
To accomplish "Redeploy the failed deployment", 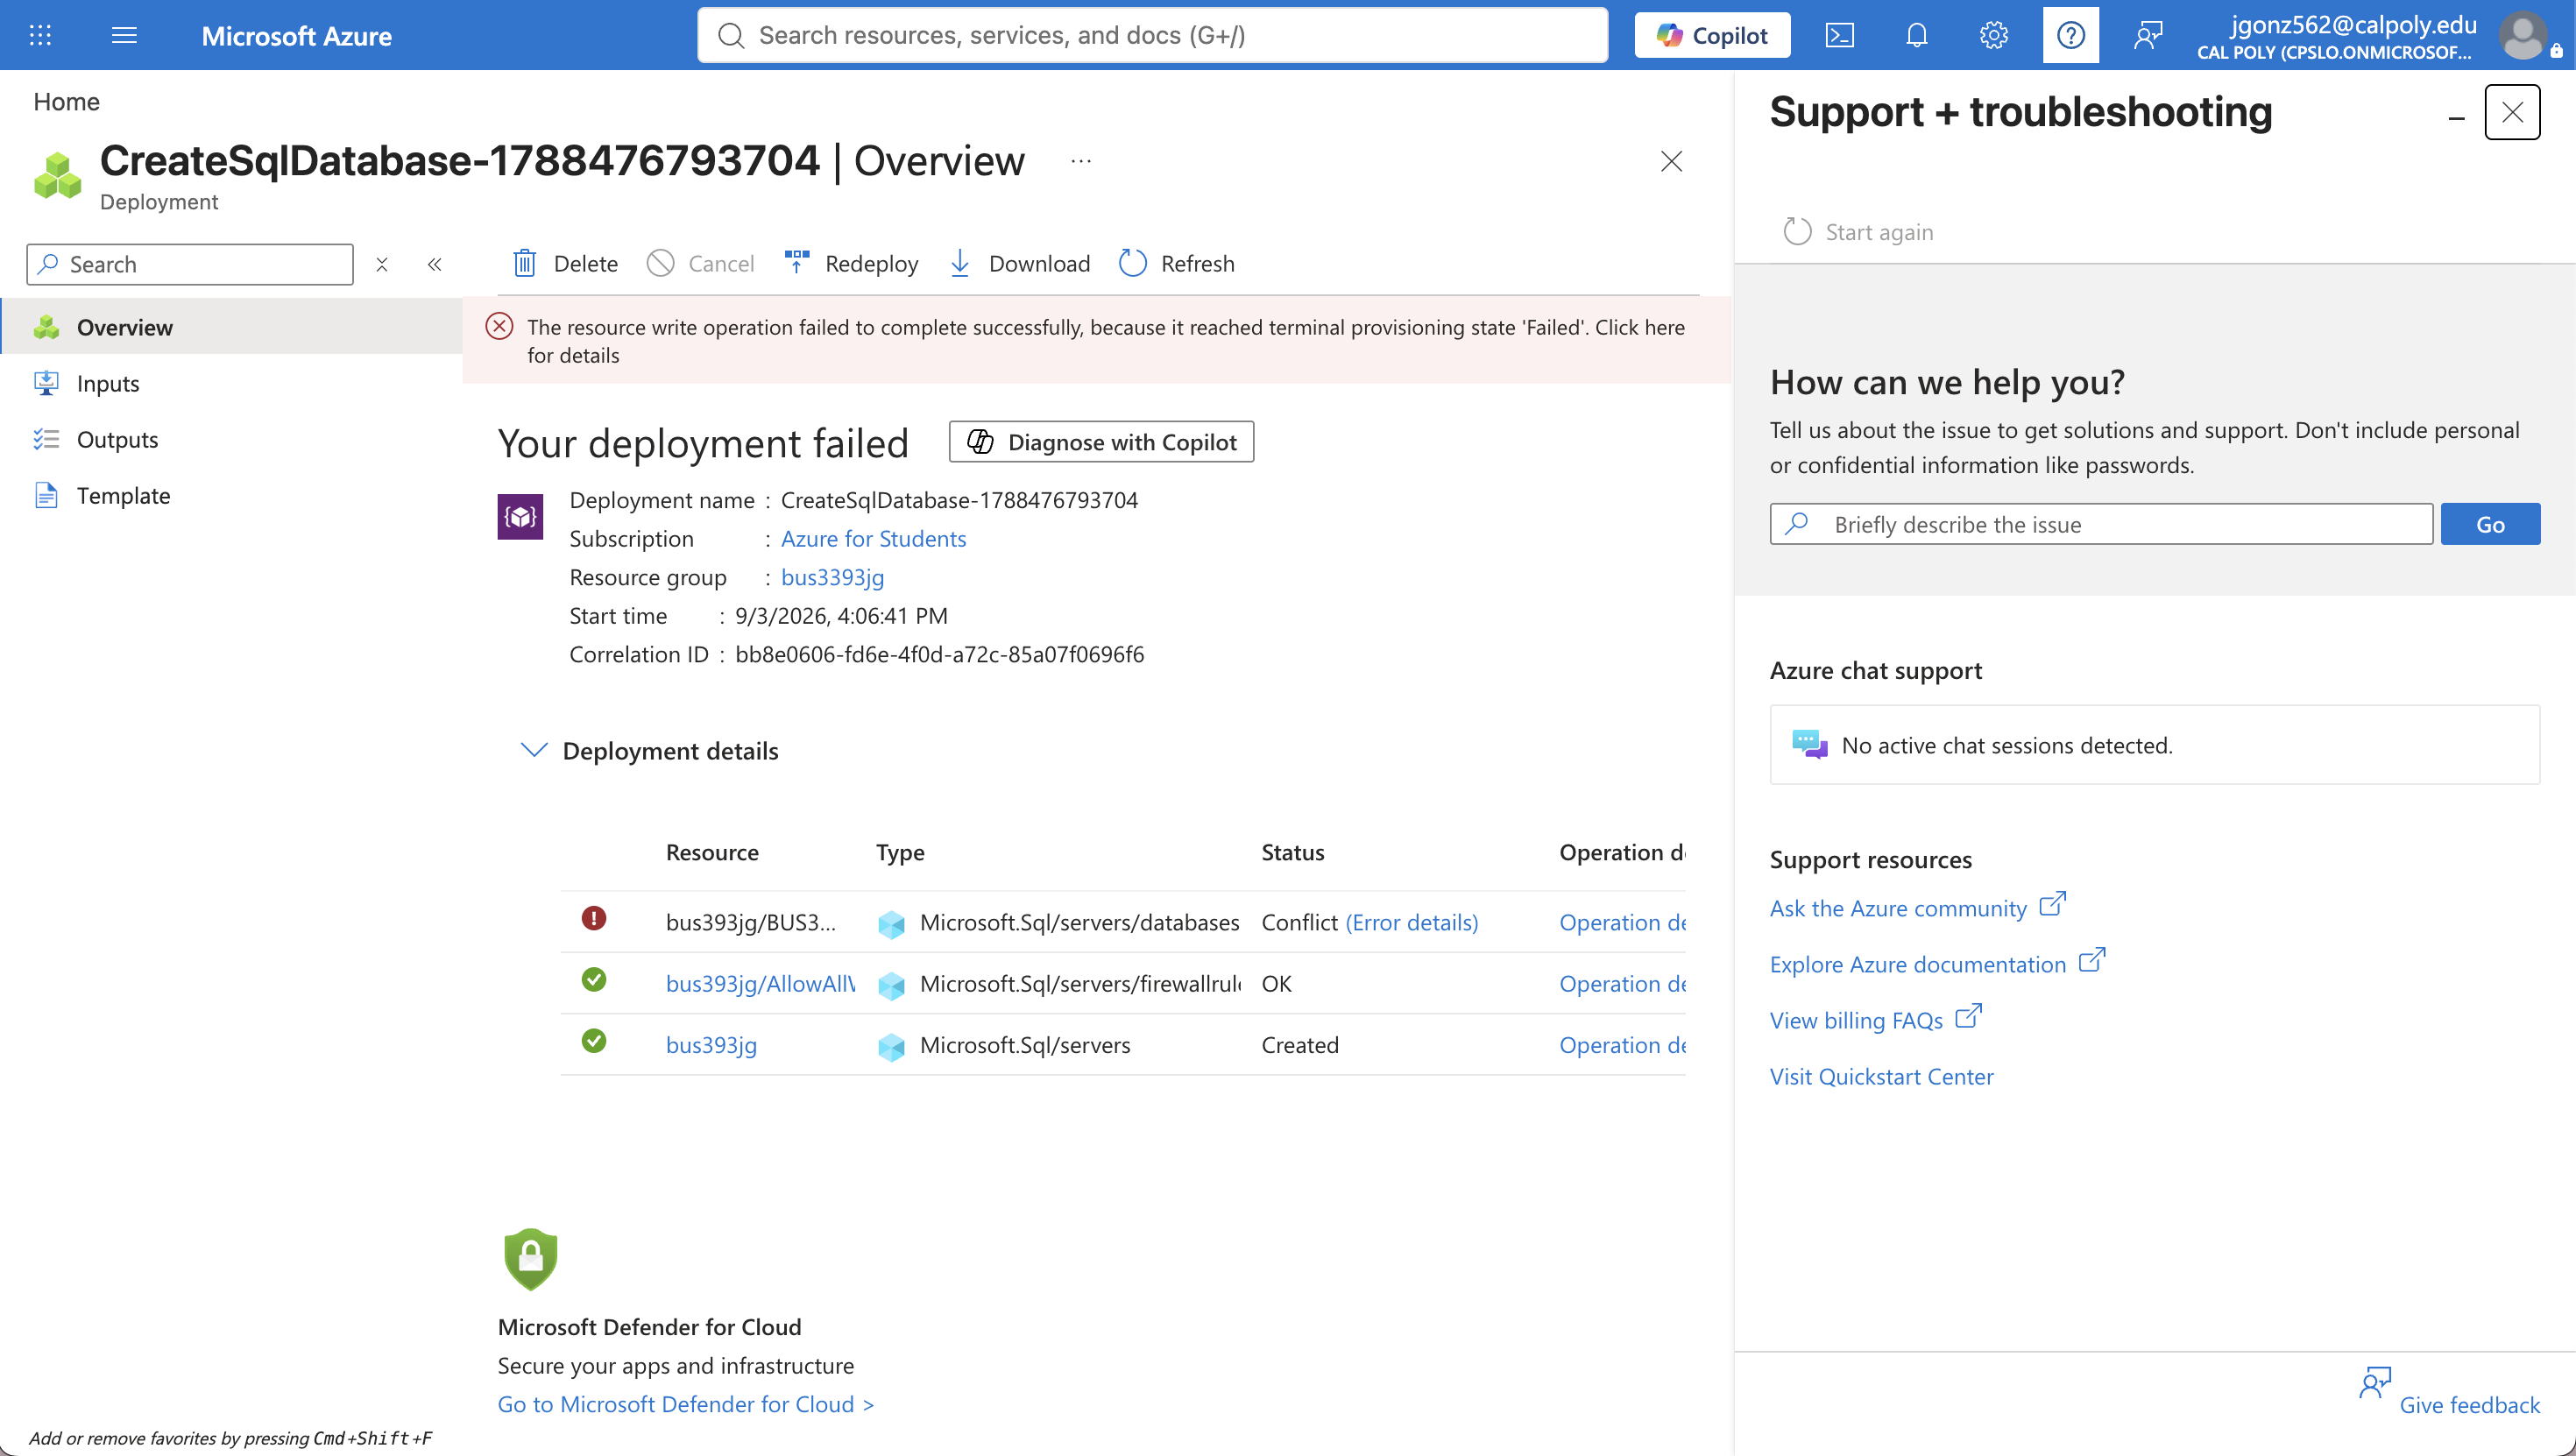I will pos(851,263).
